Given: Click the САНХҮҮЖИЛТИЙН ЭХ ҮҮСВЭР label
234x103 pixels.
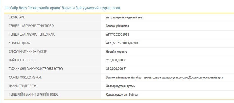Looking at the screenshot, I should [28, 52].
